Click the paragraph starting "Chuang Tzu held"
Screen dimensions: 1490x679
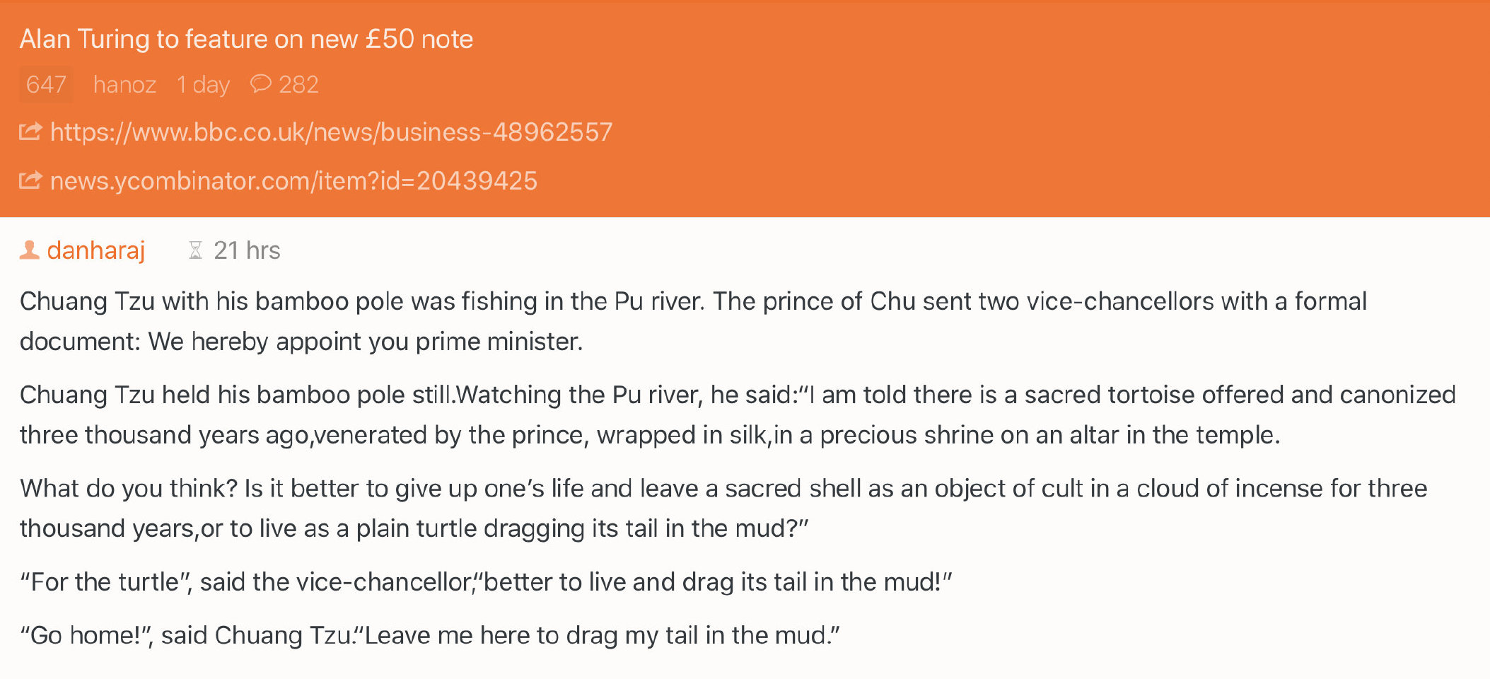(735, 414)
